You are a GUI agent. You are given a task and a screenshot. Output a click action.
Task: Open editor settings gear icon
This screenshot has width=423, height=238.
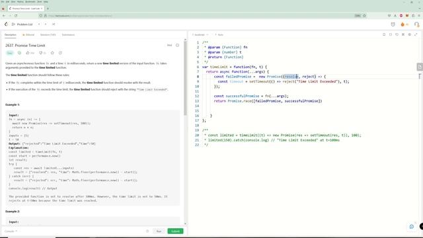click(410, 34)
